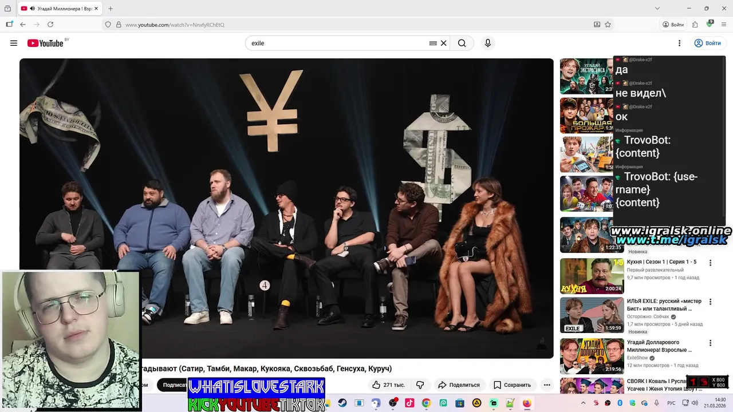Switch to Firefox taskbar icon
This screenshot has height=412, width=733.
click(527, 403)
